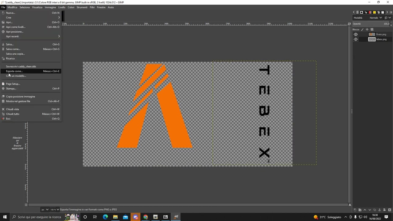Open the 100% zoom dropdown
Image resolution: width=393 pixels, height=221 pixels.
[x=54, y=210]
